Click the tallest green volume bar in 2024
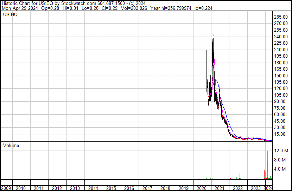292x191 pixels. tap(268, 165)
